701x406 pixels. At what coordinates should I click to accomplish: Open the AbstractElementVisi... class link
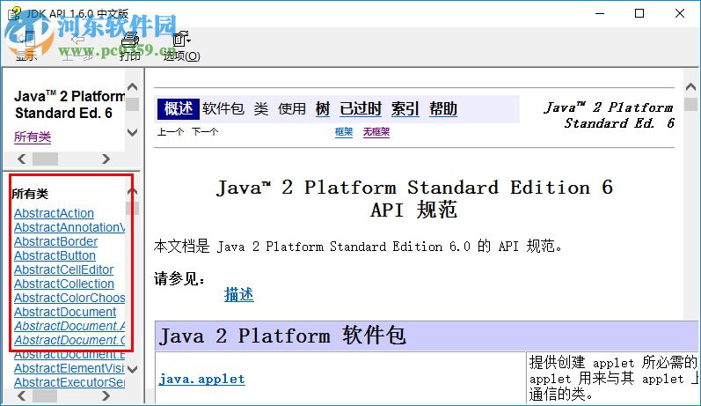coord(69,368)
